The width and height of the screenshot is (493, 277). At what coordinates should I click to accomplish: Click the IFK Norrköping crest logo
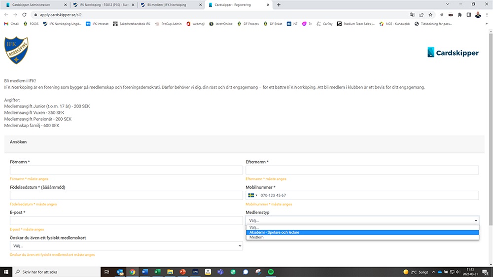tap(16, 50)
